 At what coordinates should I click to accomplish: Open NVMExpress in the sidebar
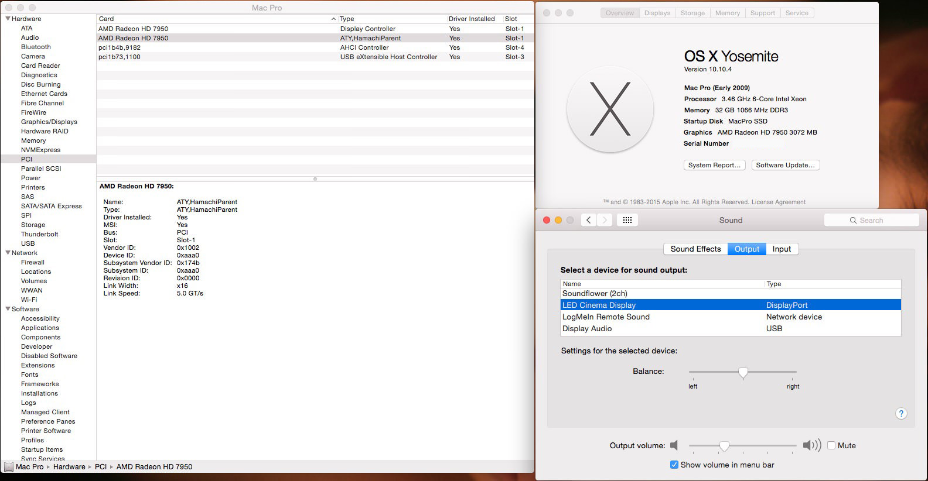point(40,150)
